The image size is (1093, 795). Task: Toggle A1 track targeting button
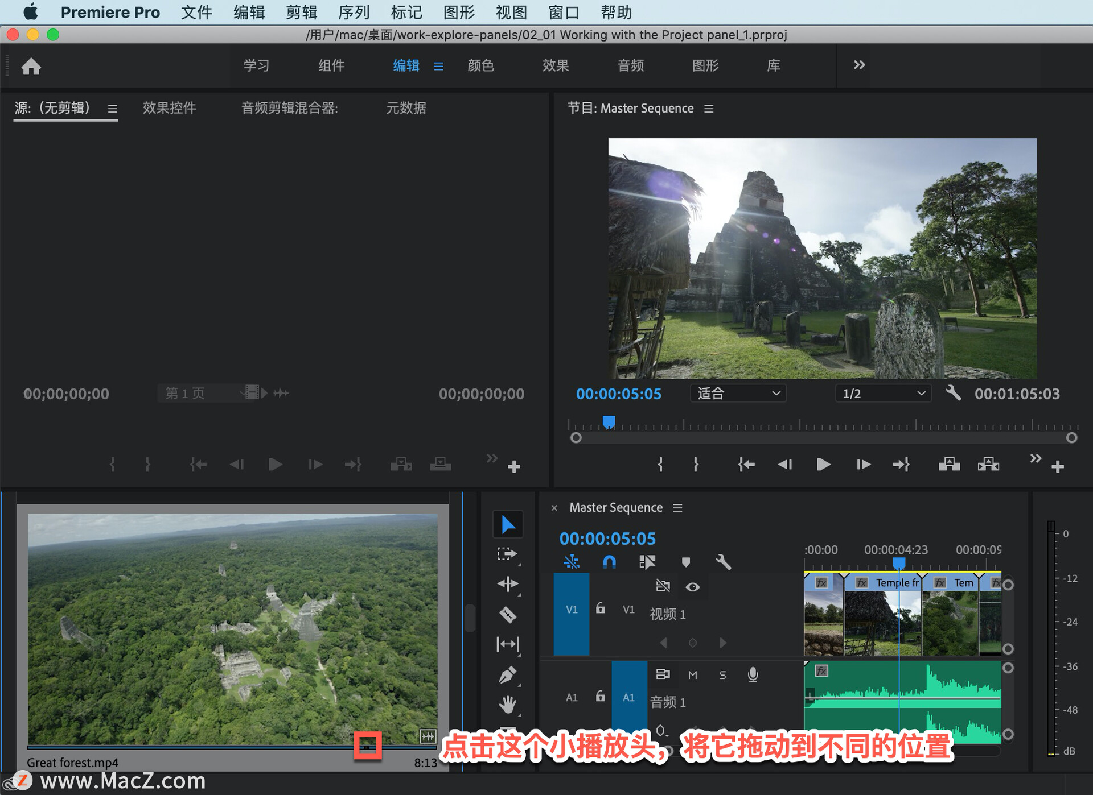click(629, 697)
